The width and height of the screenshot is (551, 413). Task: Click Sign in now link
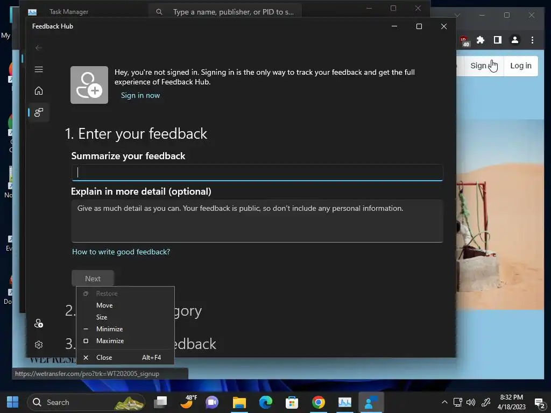140,96
